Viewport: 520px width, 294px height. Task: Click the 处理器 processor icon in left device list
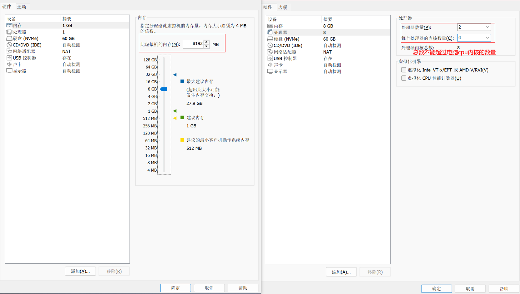click(9, 32)
